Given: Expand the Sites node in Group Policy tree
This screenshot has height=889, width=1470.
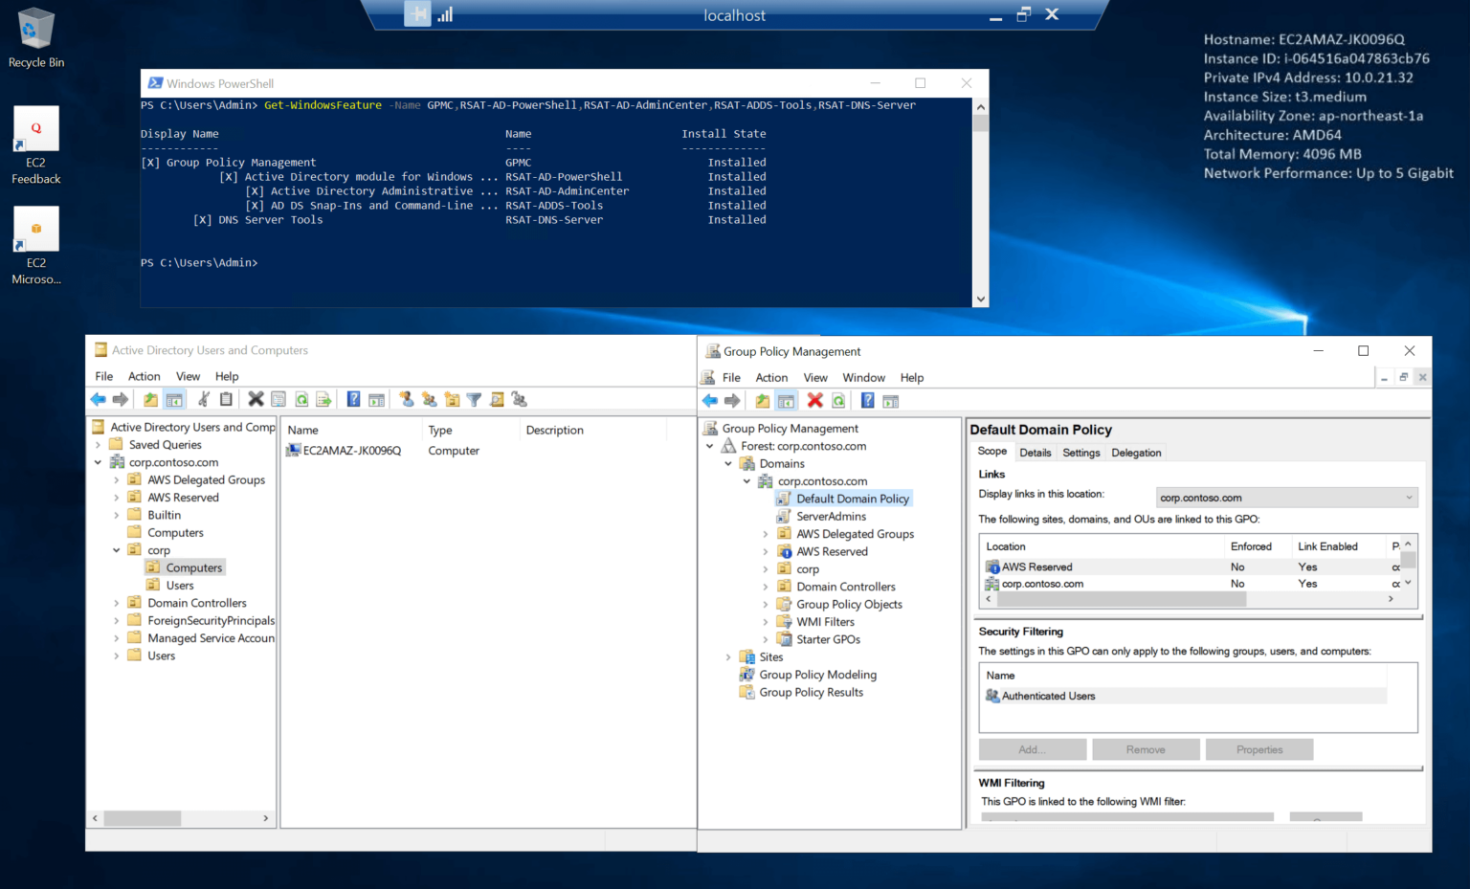Looking at the screenshot, I should click(x=728, y=657).
